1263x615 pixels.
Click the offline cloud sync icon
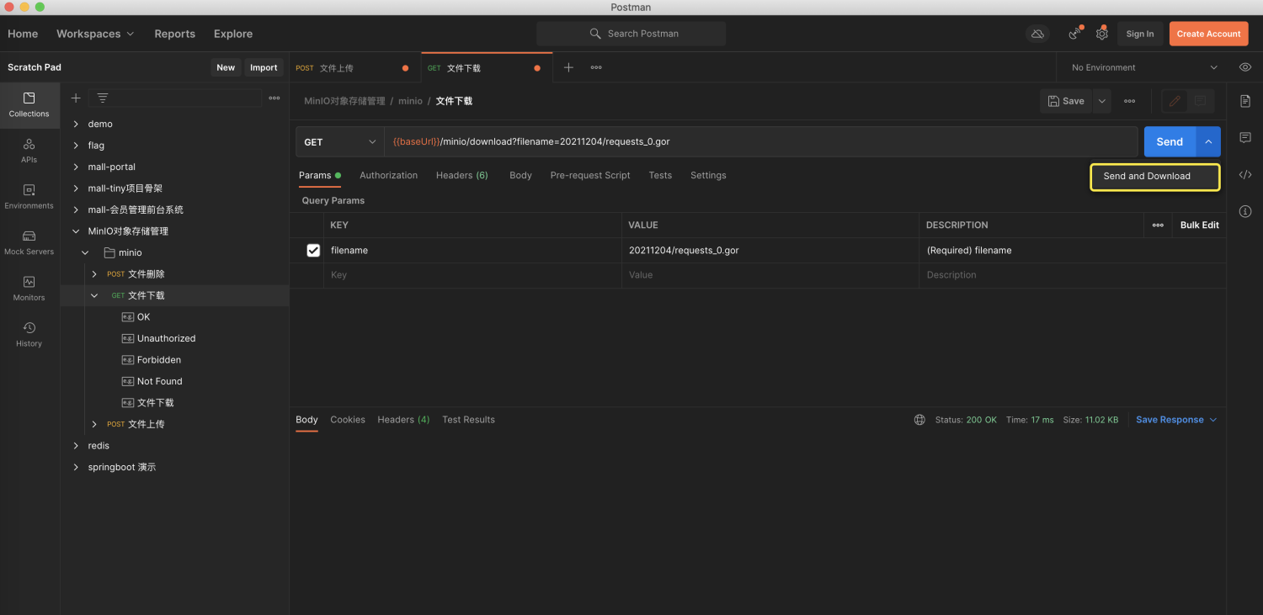(1038, 34)
